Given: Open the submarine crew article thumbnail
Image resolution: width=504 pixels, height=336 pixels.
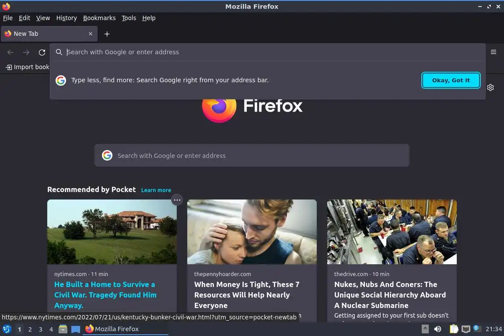Looking at the screenshot, I should (392, 232).
